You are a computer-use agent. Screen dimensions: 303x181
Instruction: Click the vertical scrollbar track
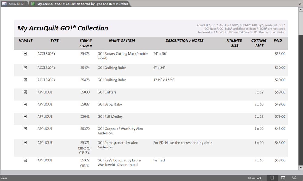pos(300,91)
